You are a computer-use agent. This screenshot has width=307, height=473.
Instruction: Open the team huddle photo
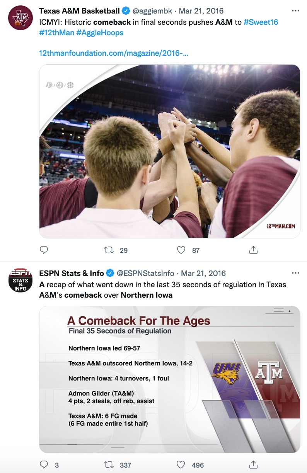[169, 151]
